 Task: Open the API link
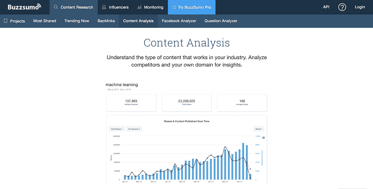[x=326, y=7]
